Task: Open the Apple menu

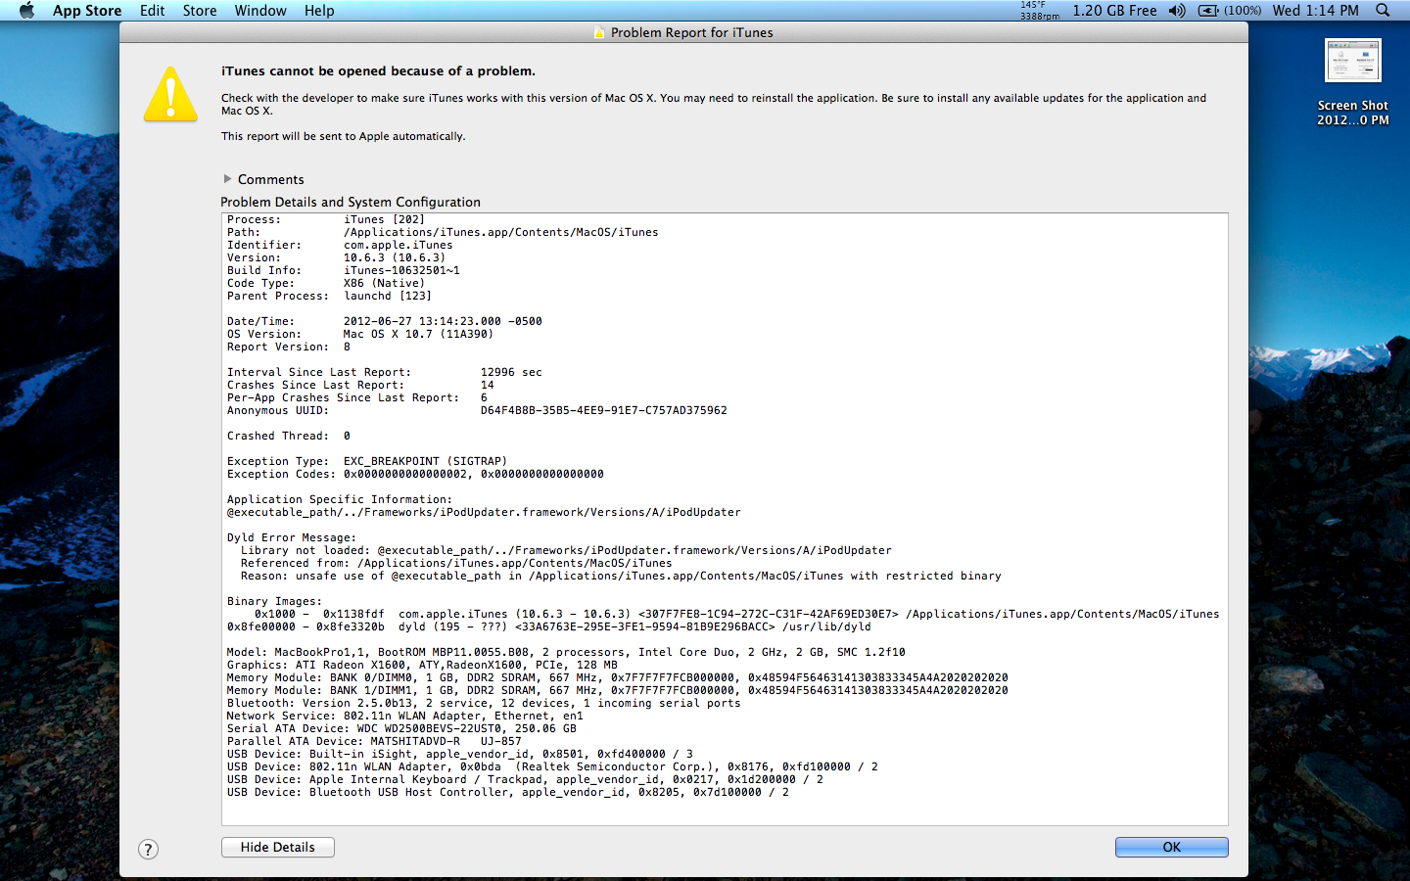Action: tap(26, 11)
